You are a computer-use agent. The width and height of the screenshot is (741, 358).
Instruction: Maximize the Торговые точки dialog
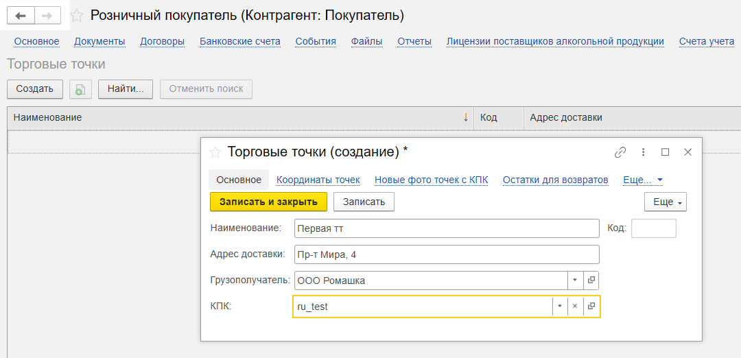666,152
